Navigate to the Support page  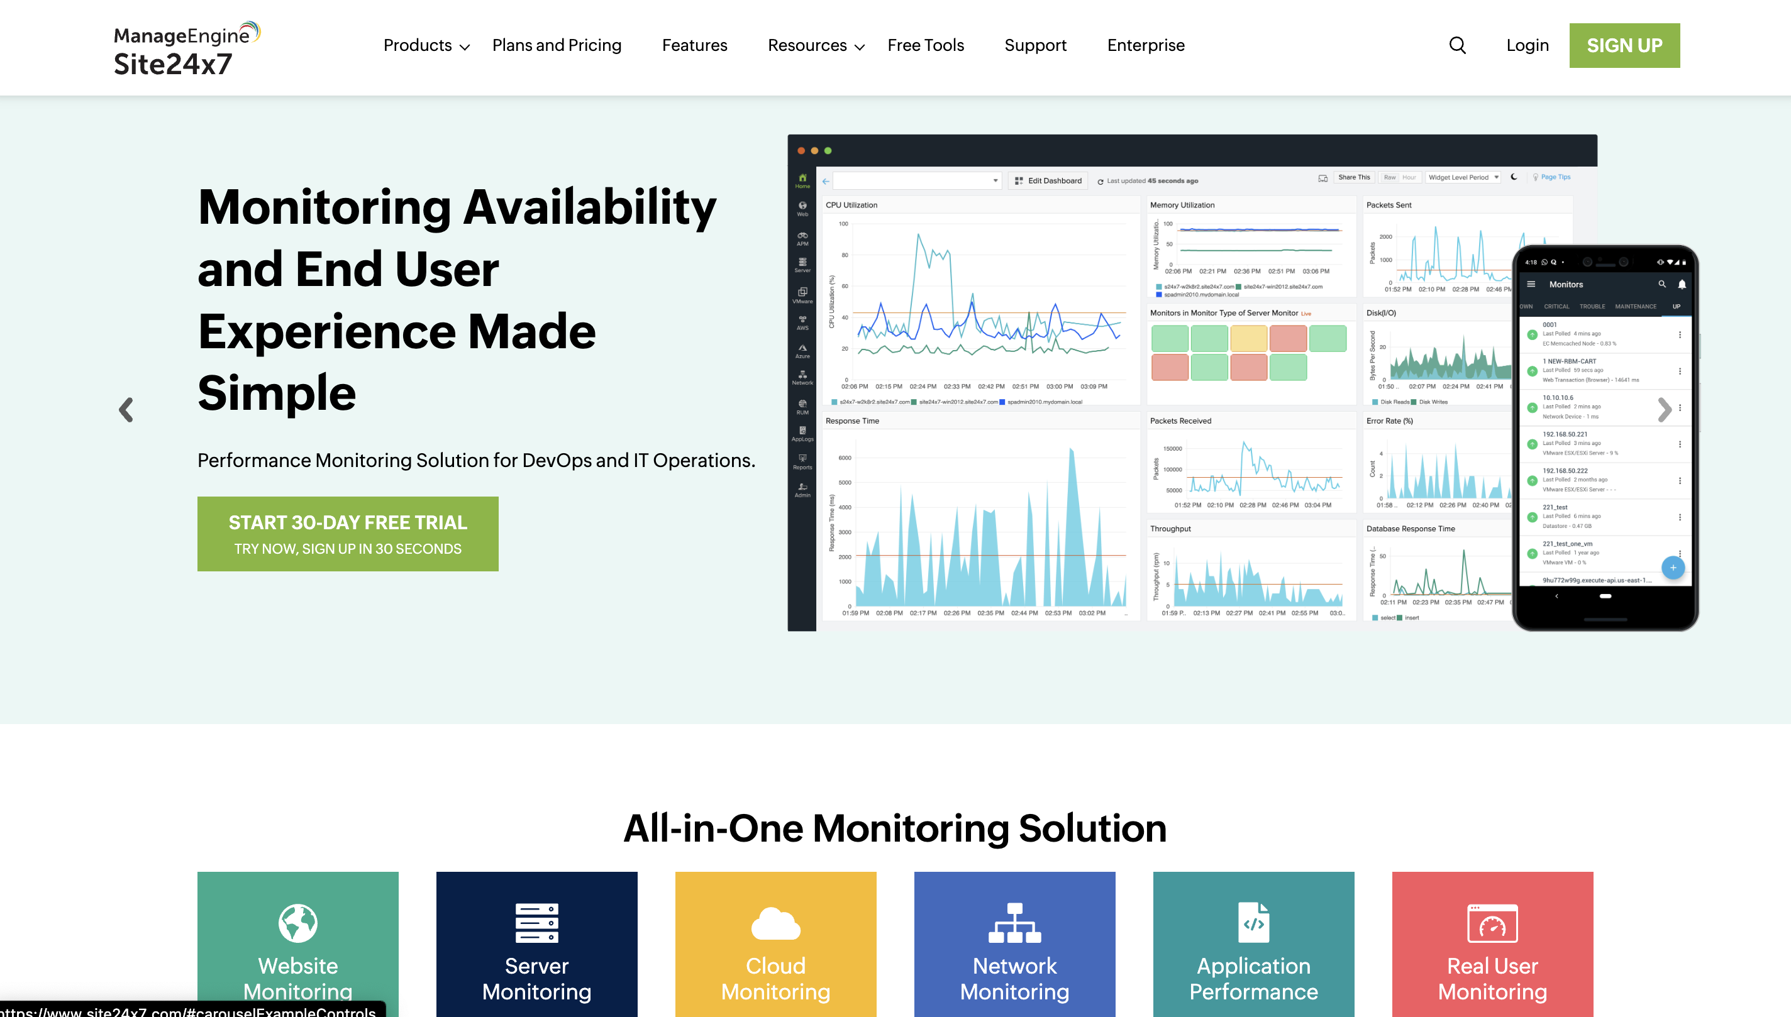tap(1036, 45)
